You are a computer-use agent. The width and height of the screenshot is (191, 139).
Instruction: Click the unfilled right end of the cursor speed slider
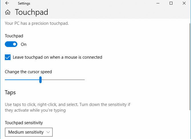(x=83, y=80)
